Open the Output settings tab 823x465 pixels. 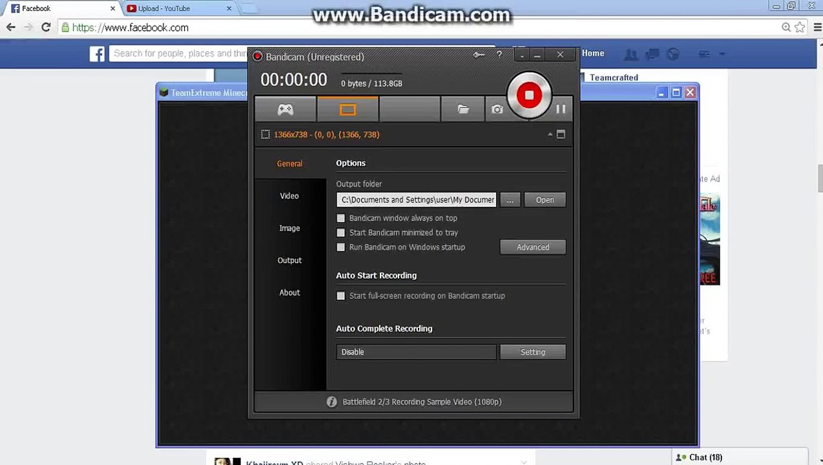tap(289, 260)
